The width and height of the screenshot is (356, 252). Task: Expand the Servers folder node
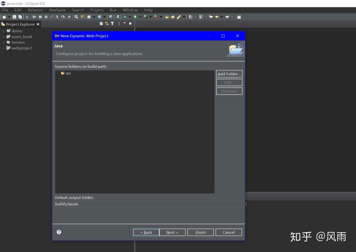[3, 42]
